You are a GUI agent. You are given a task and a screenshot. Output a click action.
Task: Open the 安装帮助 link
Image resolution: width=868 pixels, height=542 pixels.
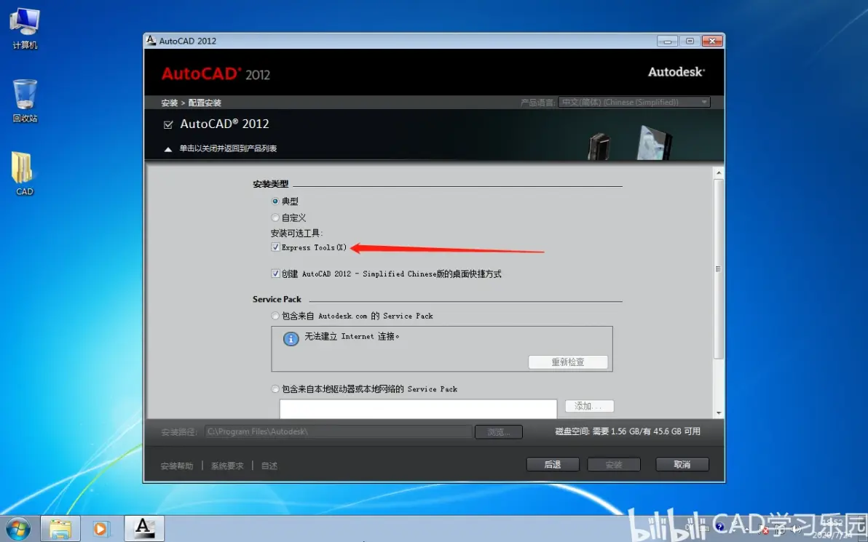tap(177, 466)
